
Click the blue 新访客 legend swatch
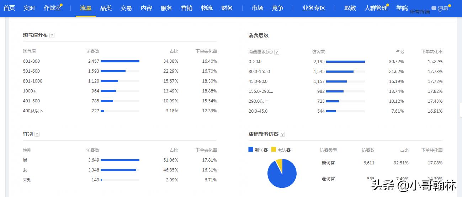[251, 150]
